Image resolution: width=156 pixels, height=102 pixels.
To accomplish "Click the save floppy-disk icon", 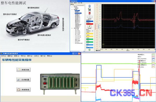I will tap(89, 9).
